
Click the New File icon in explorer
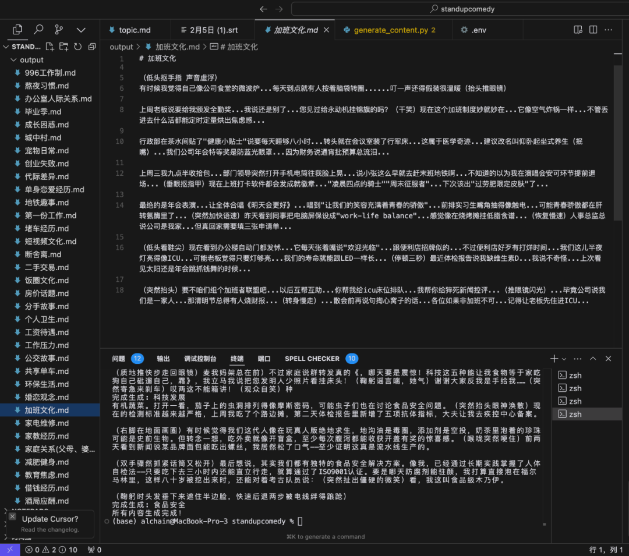(50, 47)
